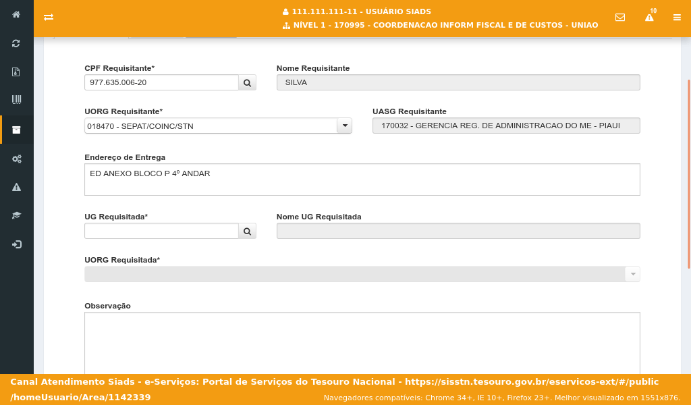Open the envelope messages icon
The width and height of the screenshot is (691, 405).
pyautogui.click(x=620, y=17)
